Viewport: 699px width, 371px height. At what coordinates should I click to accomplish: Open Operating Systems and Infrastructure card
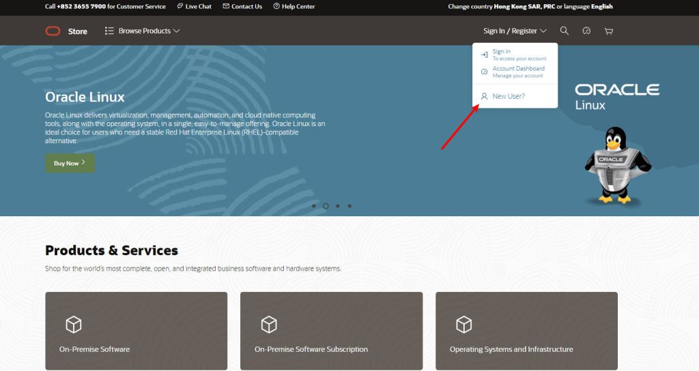click(x=526, y=331)
